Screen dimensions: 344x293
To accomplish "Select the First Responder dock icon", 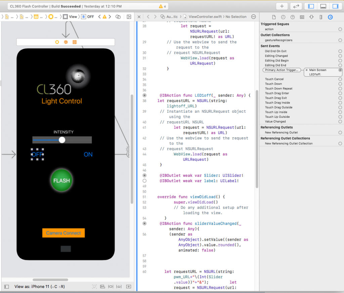I will tap(66, 42).
